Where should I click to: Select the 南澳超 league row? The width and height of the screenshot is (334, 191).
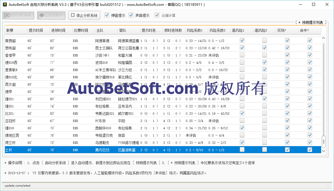tap(163, 41)
